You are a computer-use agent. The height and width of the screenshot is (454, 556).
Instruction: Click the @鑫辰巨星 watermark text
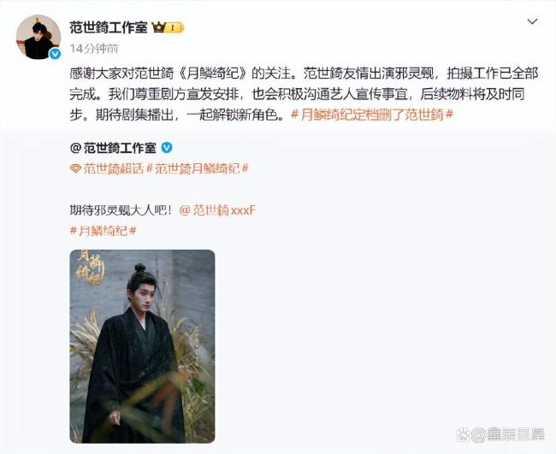tap(508, 434)
